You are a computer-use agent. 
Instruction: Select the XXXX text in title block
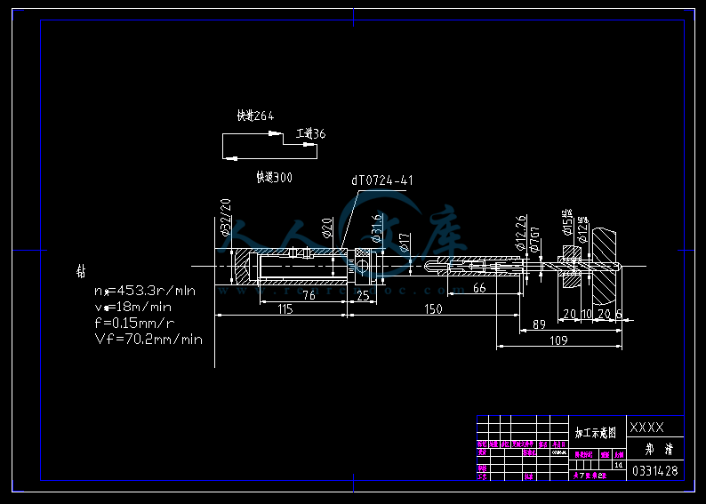click(646, 427)
